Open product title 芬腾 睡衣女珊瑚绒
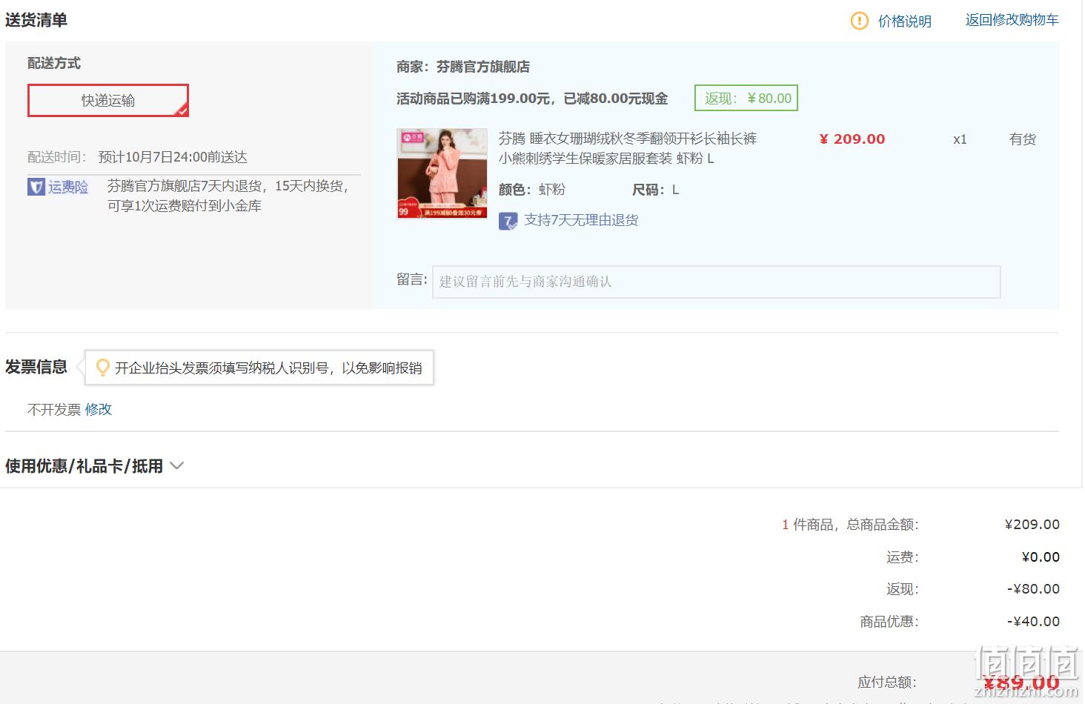 tap(628, 148)
